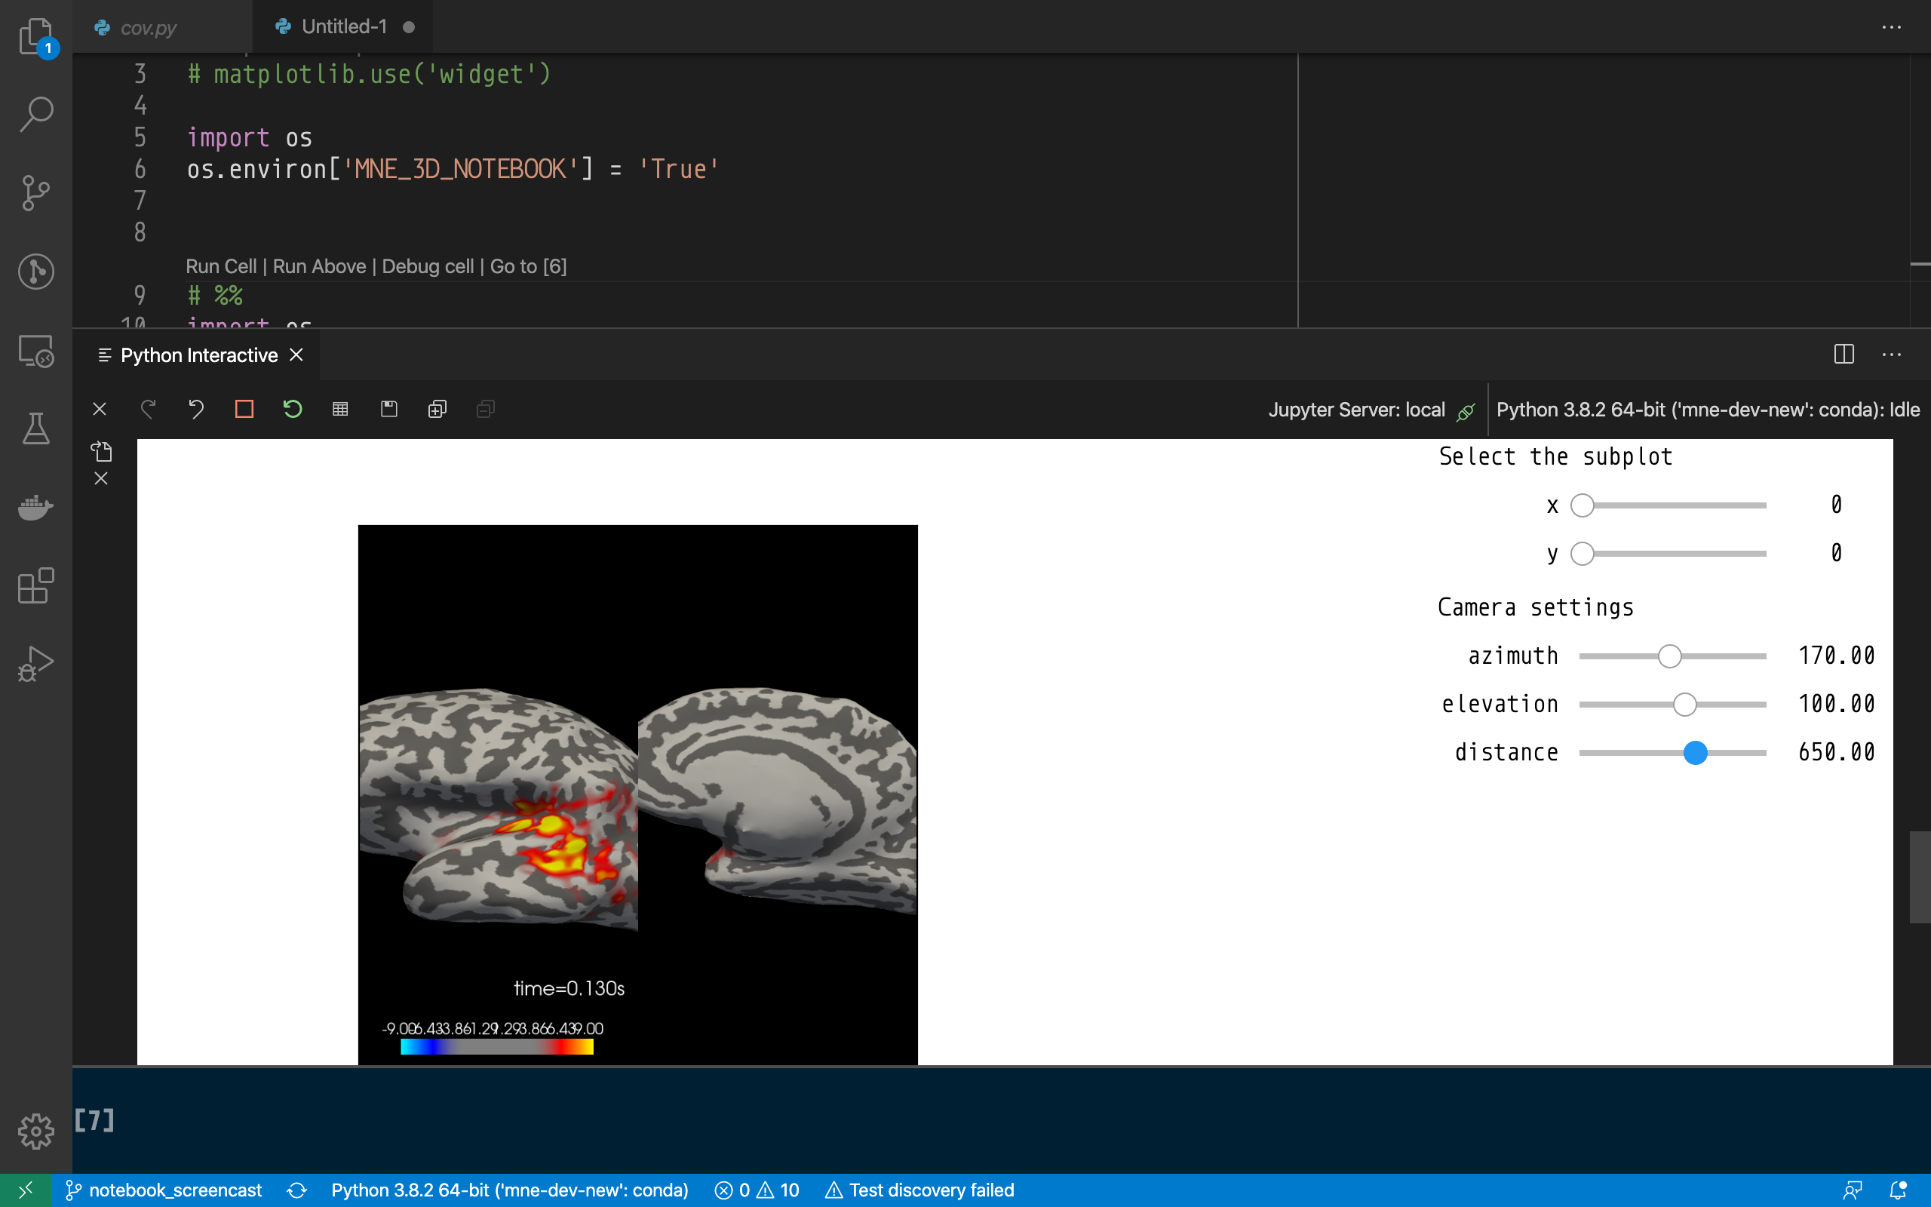The image size is (1931, 1207).
Task: Select interpreter Python 3.8.2 in status bar
Action: pyautogui.click(x=509, y=1190)
